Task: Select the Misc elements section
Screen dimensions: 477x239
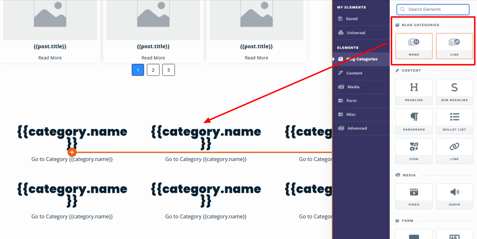Action: point(361,114)
